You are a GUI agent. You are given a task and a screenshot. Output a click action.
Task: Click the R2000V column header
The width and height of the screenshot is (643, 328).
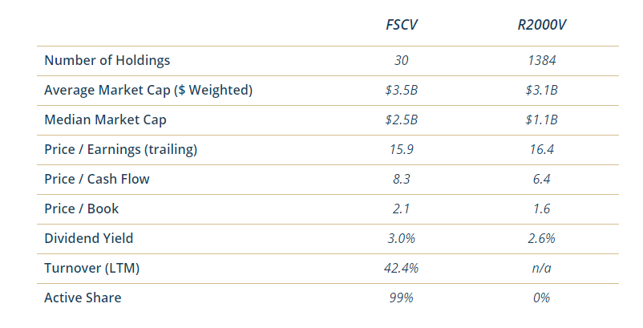coord(542,23)
